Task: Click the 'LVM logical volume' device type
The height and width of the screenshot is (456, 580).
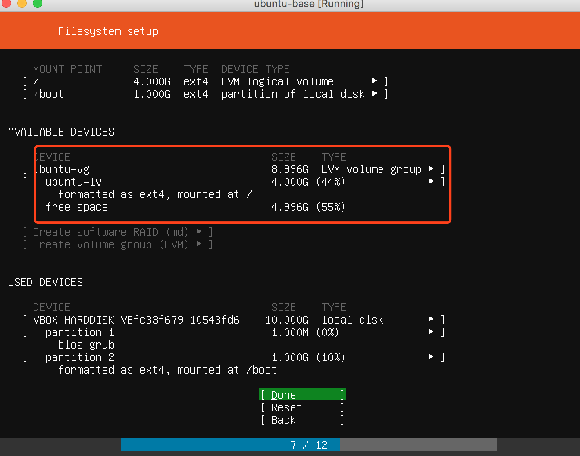Action: (x=277, y=81)
